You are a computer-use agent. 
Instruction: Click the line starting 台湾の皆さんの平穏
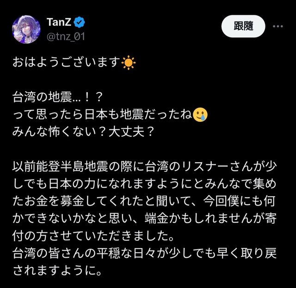point(145,253)
